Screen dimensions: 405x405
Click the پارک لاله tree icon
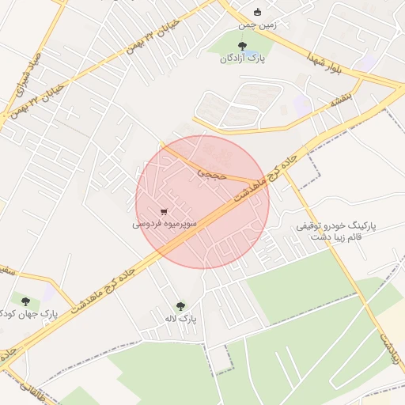180,306
